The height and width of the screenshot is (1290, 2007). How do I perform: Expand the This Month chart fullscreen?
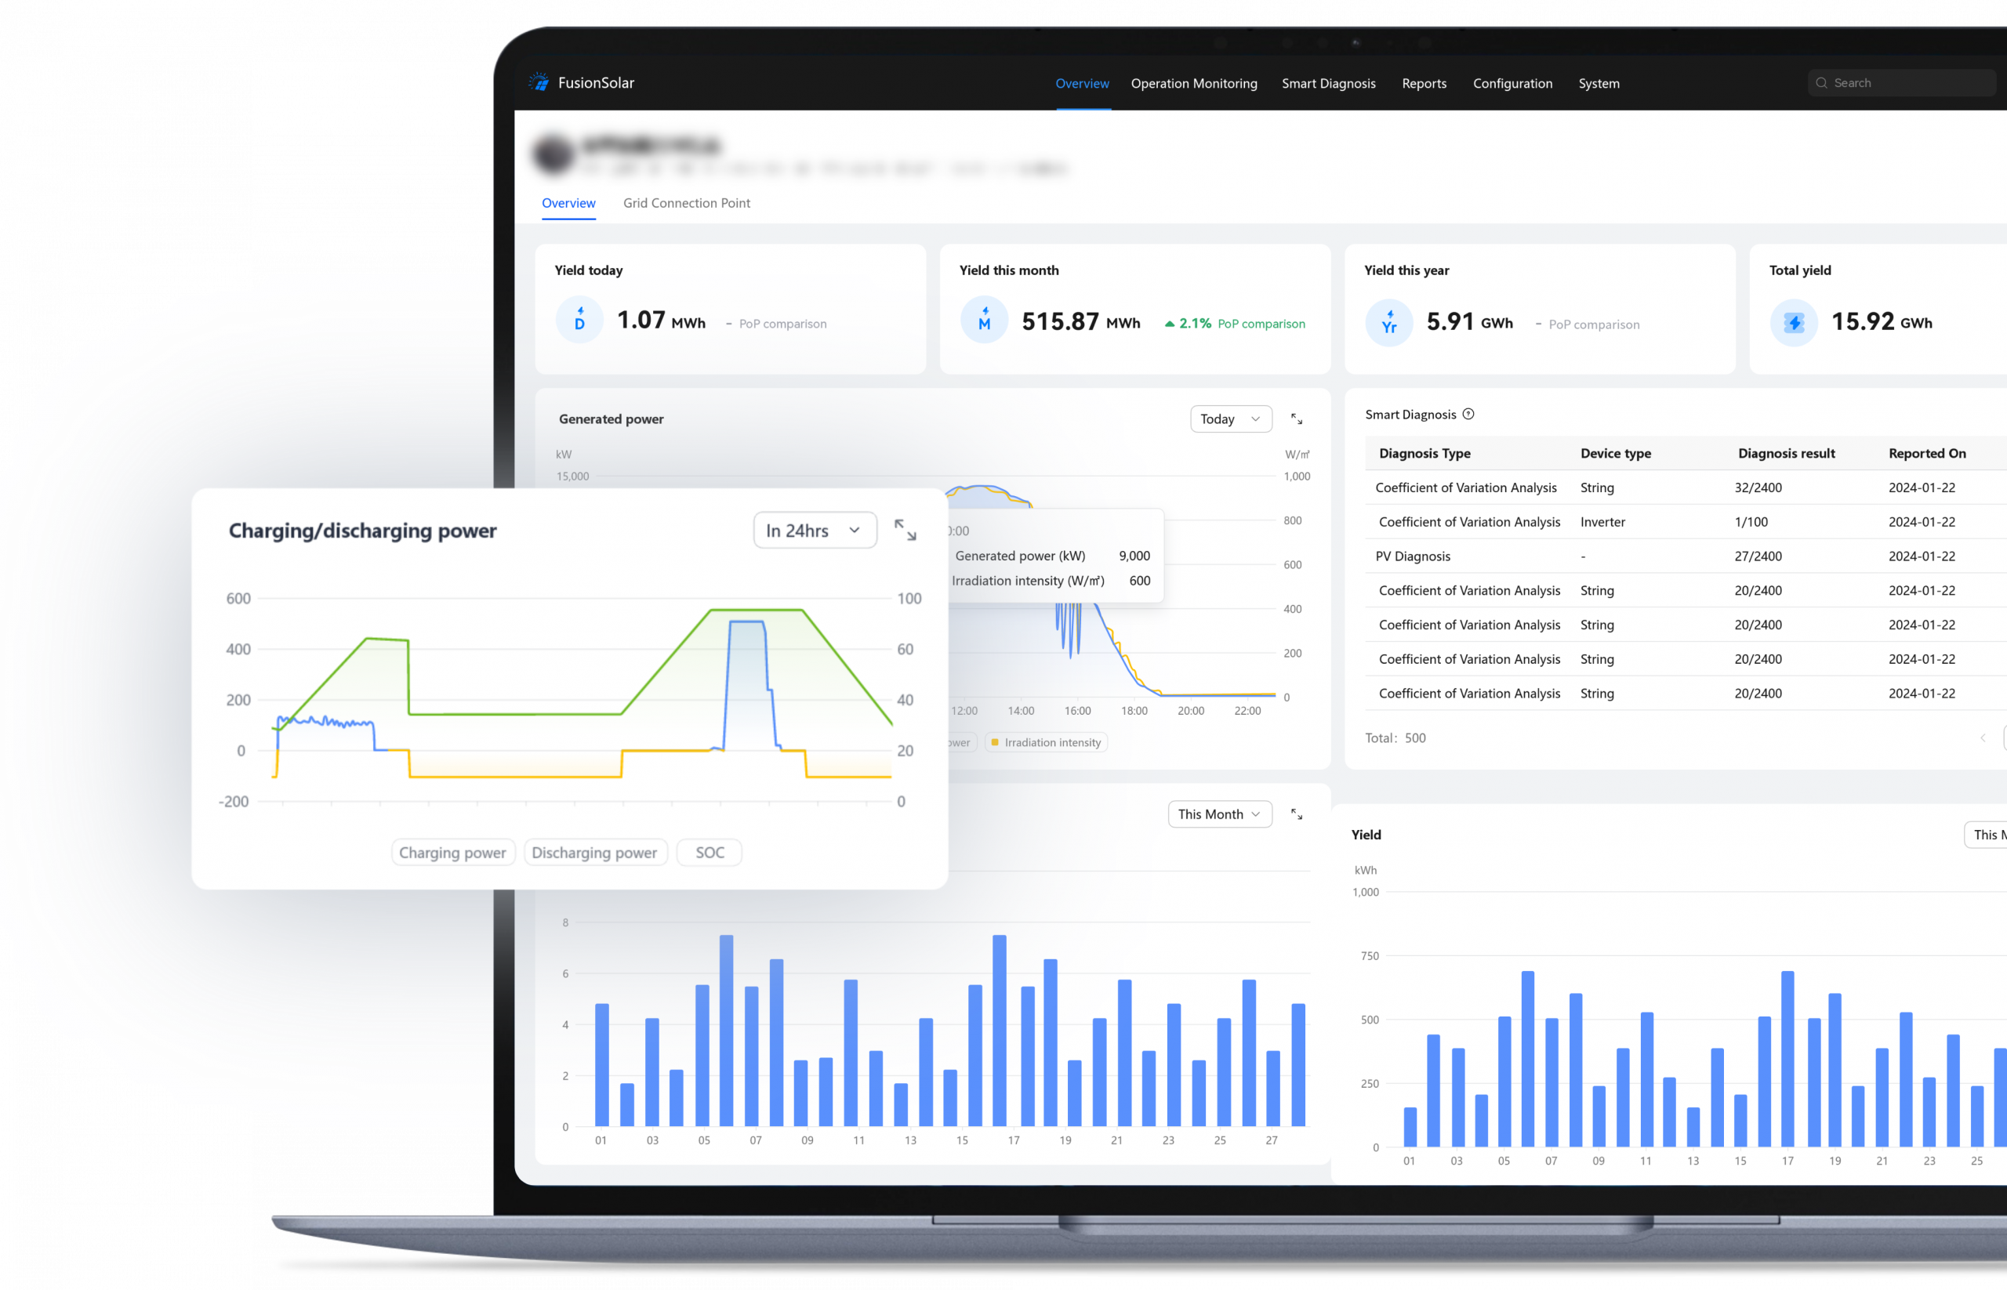point(1297,814)
